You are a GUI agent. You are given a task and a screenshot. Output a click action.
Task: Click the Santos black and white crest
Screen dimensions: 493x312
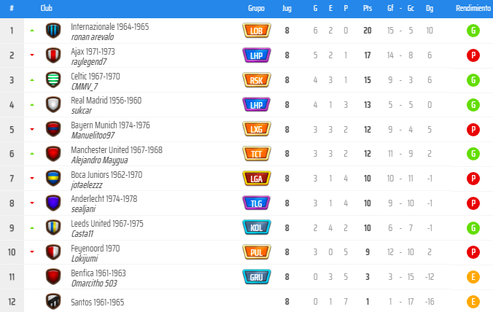point(53,301)
